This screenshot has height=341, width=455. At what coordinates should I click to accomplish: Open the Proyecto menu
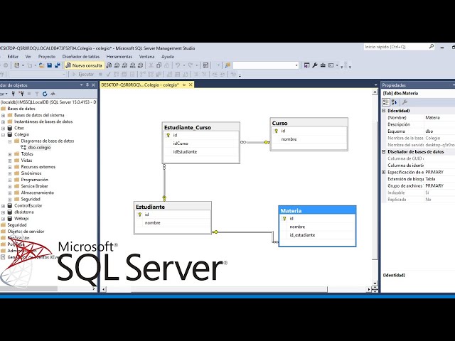(47, 57)
